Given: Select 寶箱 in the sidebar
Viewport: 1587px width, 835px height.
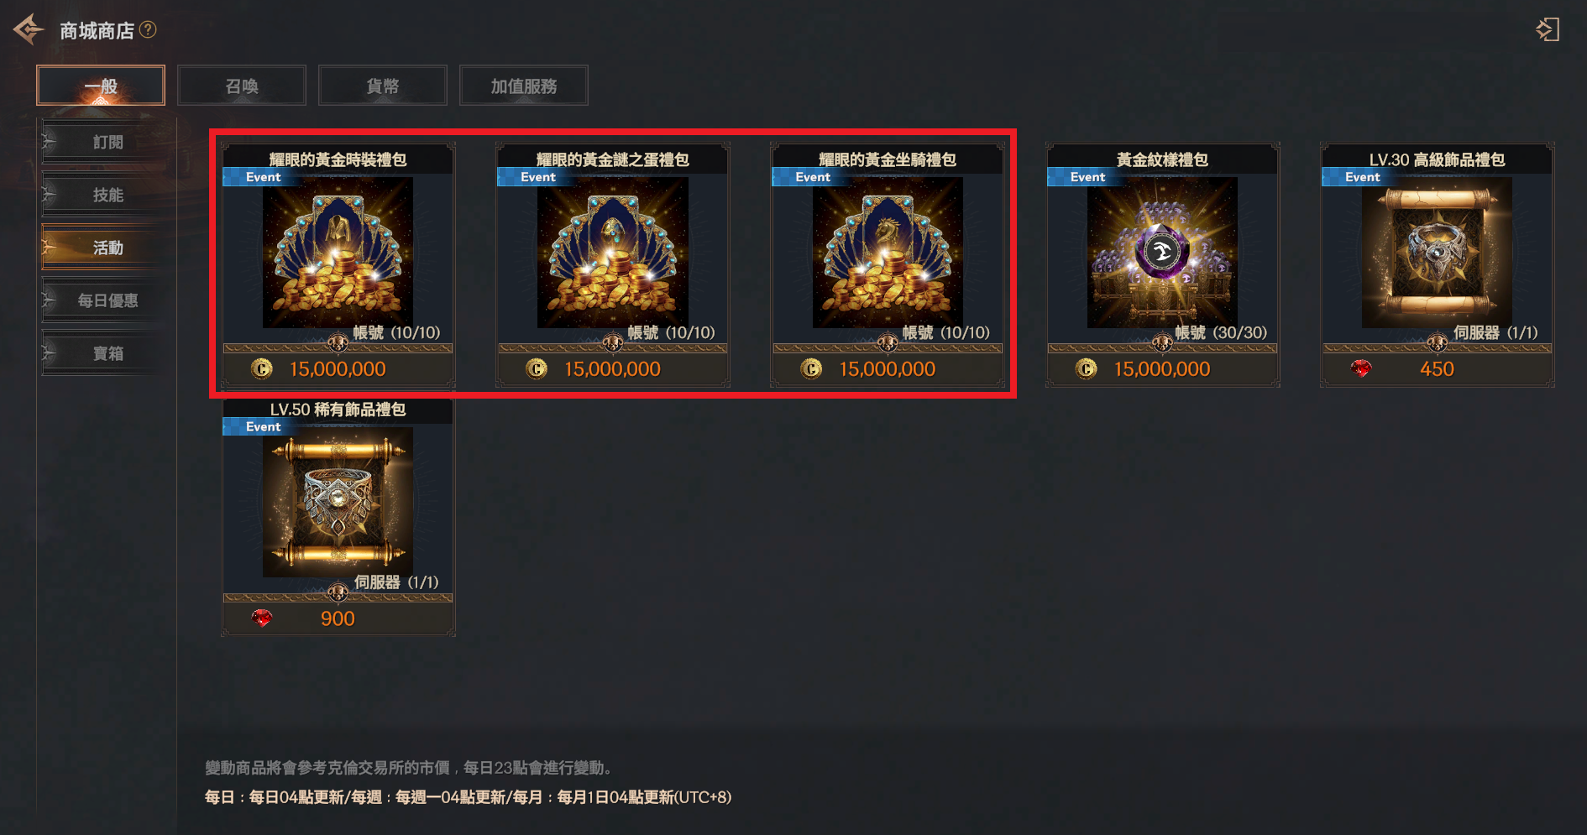Looking at the screenshot, I should (107, 353).
